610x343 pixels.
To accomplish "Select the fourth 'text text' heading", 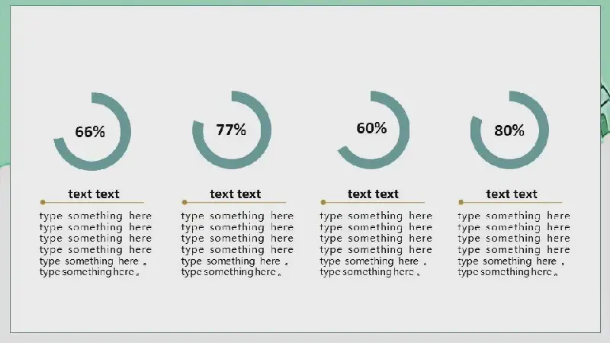I will click(x=512, y=194).
